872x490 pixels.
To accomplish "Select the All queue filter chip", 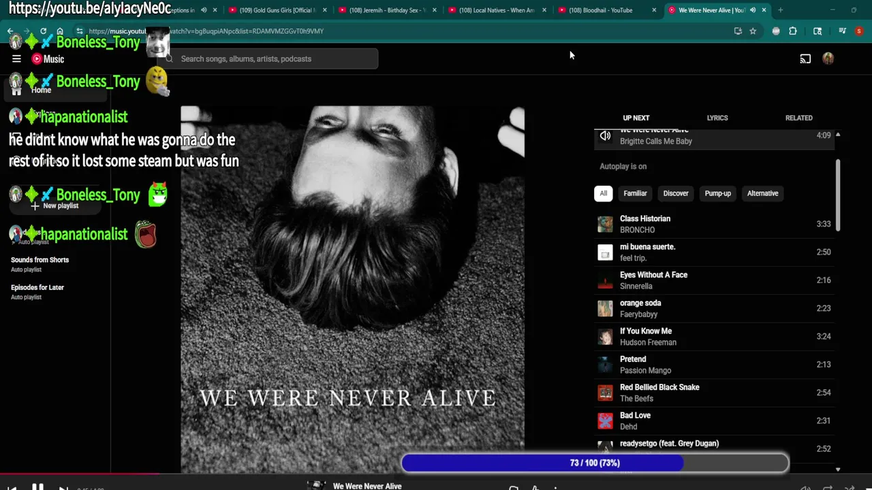I will click(x=603, y=193).
